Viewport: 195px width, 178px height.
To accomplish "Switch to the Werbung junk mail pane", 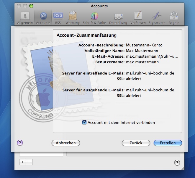I will [x=73, y=18].
